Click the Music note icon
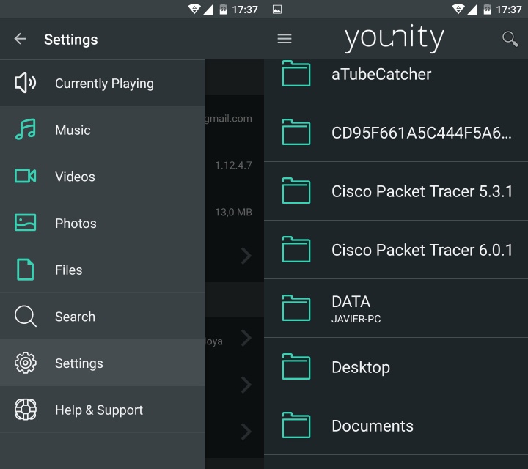The image size is (528, 469). tap(25, 130)
